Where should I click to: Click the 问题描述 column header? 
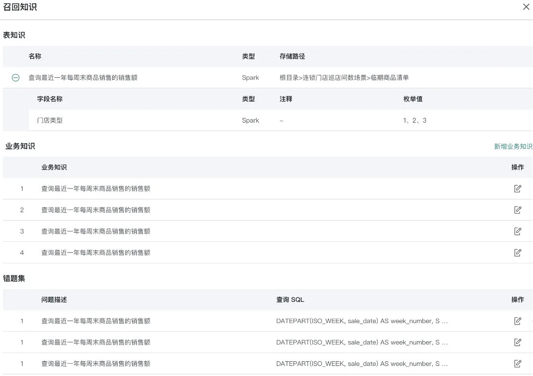point(54,300)
